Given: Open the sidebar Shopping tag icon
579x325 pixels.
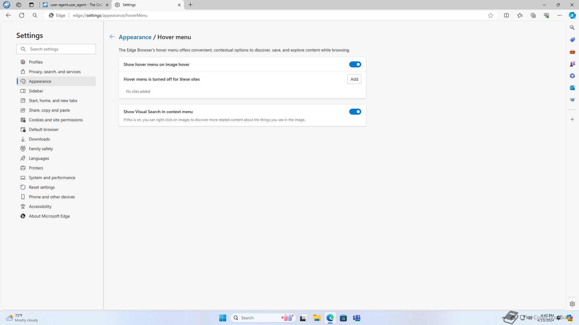Looking at the screenshot, I should click(x=572, y=40).
